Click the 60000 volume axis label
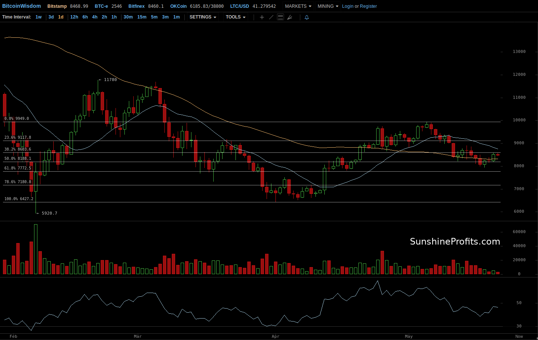The height and width of the screenshot is (340, 538). [519, 232]
